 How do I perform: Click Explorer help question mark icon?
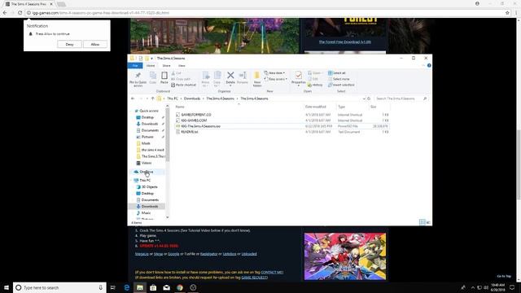point(429,65)
